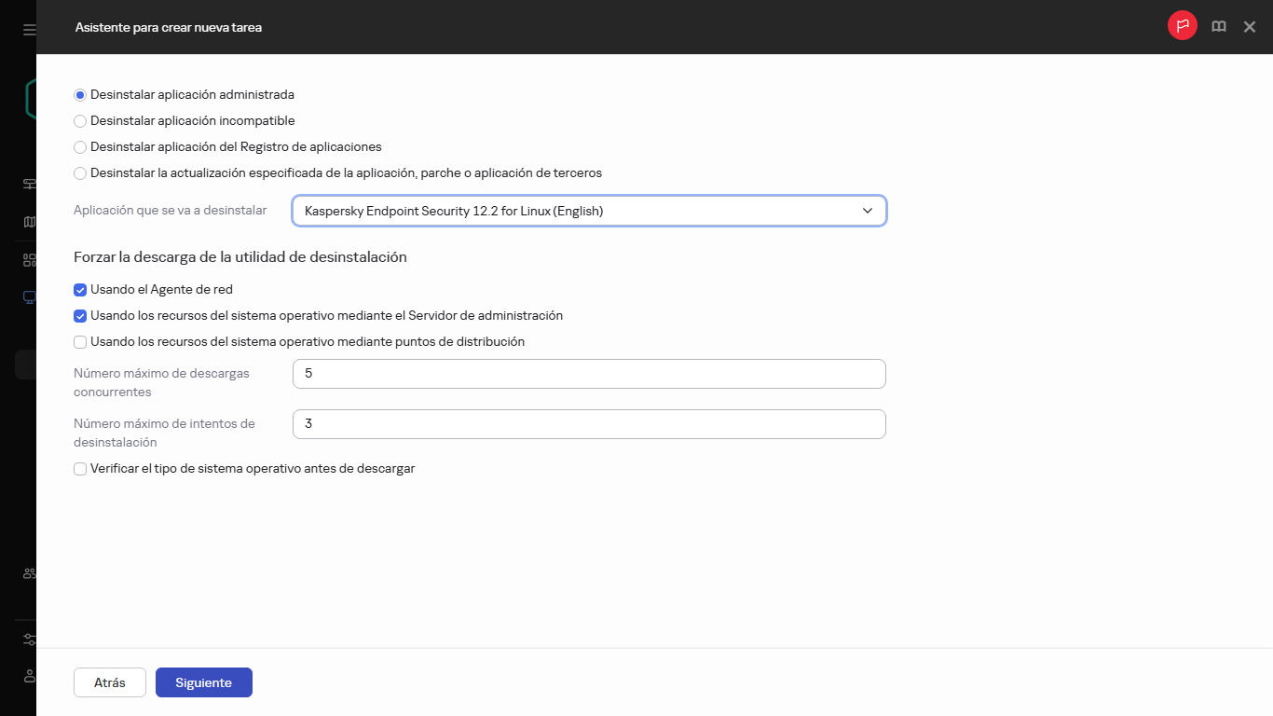Click the maximum concurrent downloads field
The width and height of the screenshot is (1273, 716).
click(x=589, y=373)
